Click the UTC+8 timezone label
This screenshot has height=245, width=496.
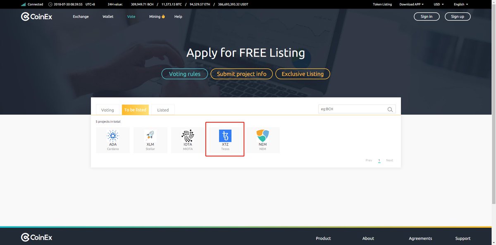90,4
